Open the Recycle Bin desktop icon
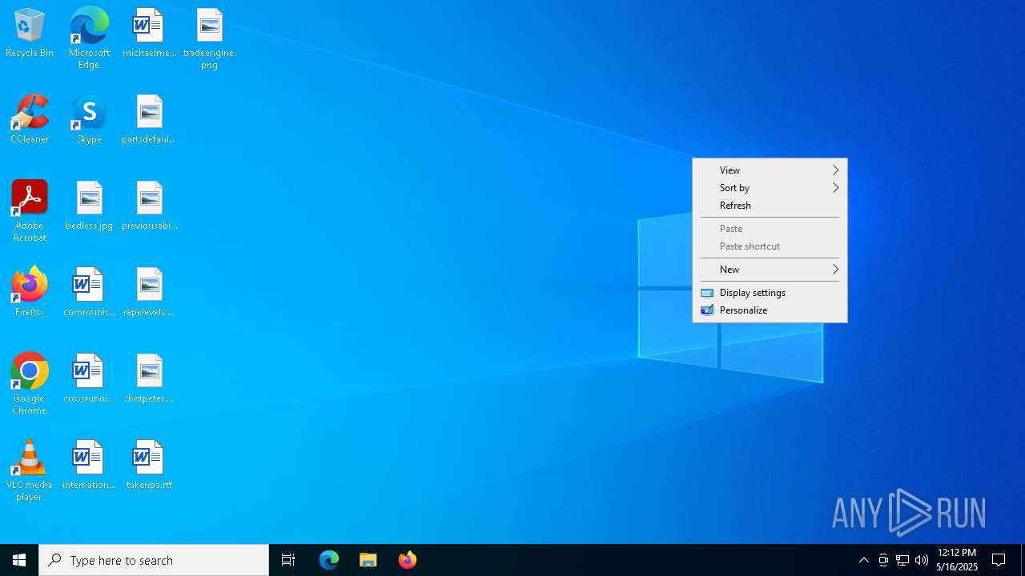 [x=30, y=34]
